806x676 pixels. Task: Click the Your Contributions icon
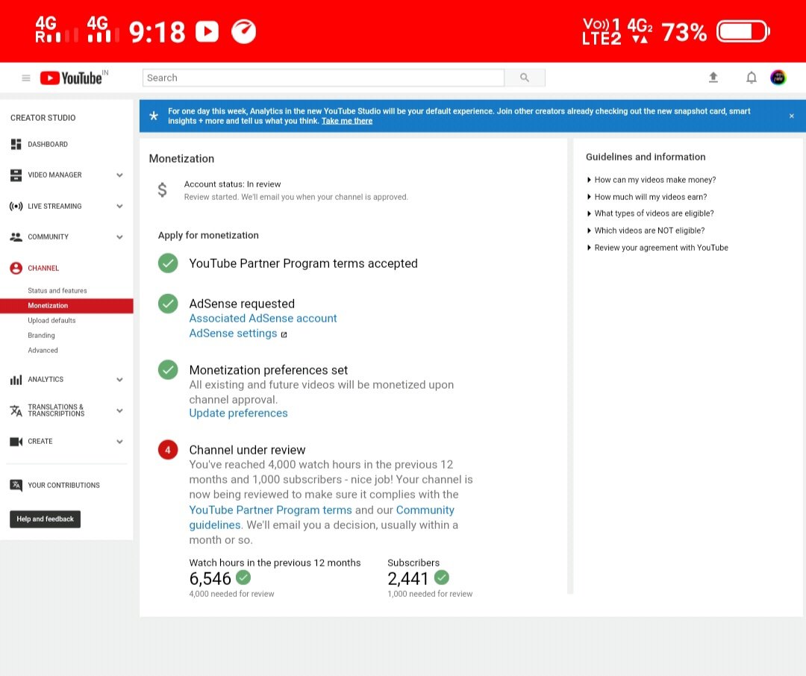click(x=16, y=485)
